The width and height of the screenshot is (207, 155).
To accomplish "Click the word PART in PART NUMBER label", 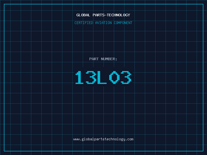I will [94, 59].
